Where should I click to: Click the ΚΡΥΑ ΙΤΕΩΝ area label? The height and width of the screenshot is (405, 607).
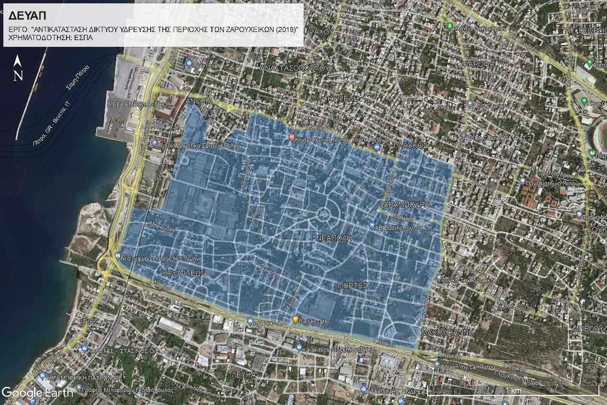tap(184, 273)
